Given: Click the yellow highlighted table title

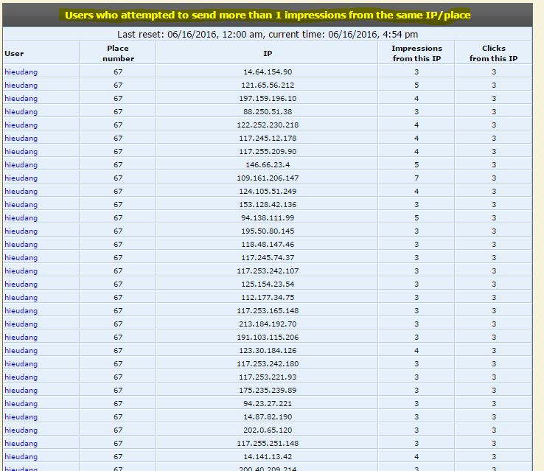Looking at the screenshot, I should click(268, 15).
